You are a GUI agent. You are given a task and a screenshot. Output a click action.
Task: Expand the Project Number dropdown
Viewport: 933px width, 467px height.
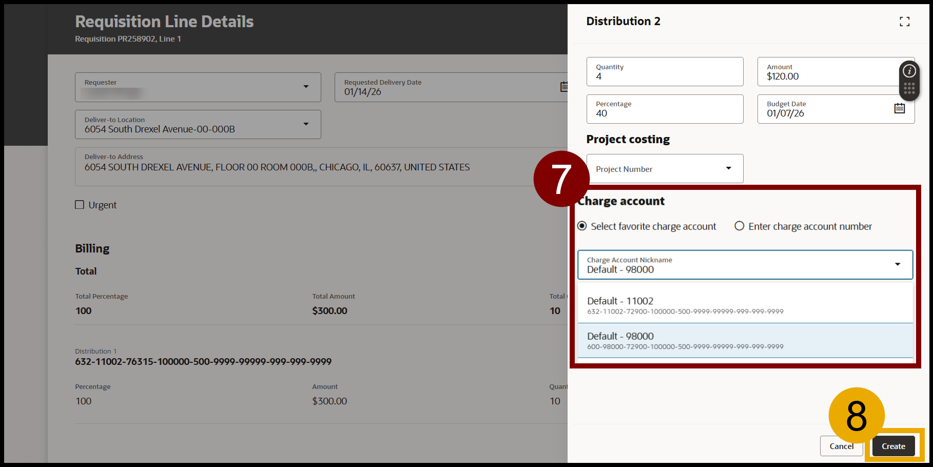pyautogui.click(x=728, y=168)
